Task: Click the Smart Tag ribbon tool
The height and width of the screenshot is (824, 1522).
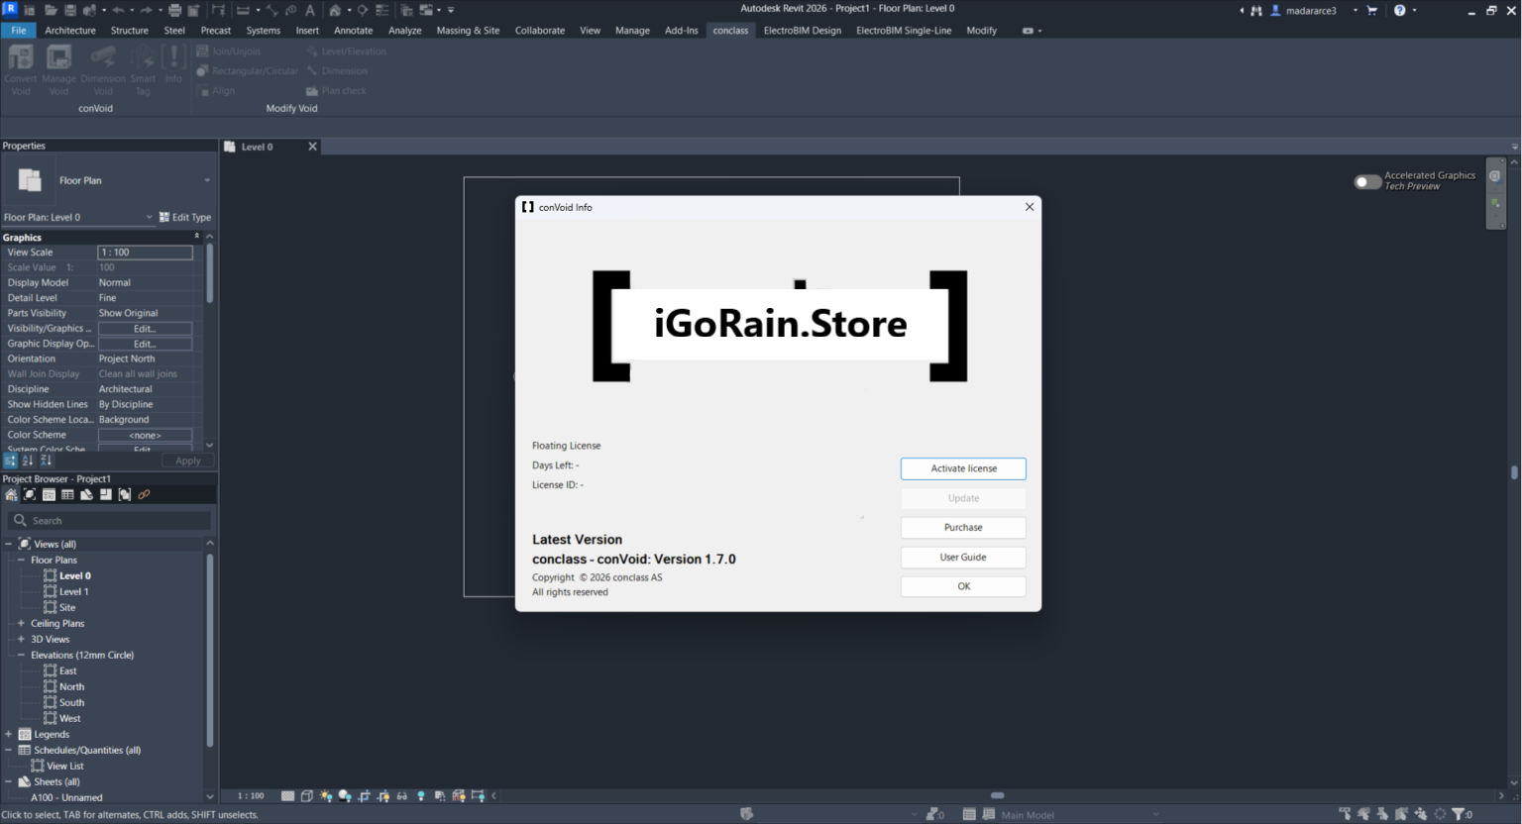Action: (143, 69)
